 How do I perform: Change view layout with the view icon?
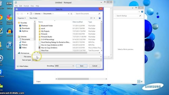pyautogui.click(x=91, y=18)
